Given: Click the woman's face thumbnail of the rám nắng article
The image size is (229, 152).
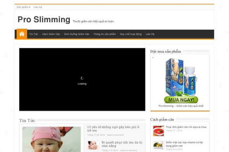Looking at the screenshot, I should click(93, 145).
